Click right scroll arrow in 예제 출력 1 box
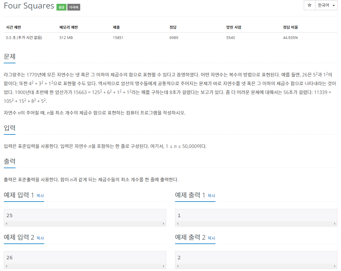Screen dimensions: 341x271 pyautogui.click(x=335, y=224)
